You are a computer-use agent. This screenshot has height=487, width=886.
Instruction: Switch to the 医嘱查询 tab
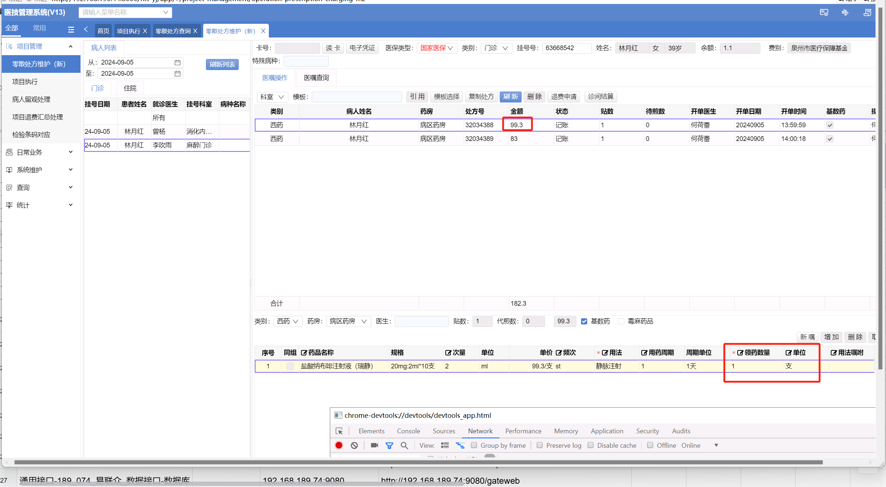click(316, 78)
